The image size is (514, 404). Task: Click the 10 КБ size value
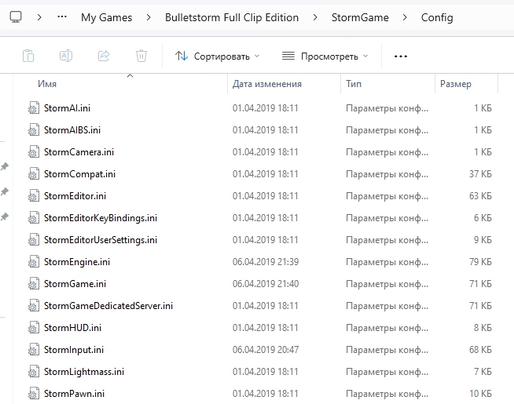pos(480,393)
